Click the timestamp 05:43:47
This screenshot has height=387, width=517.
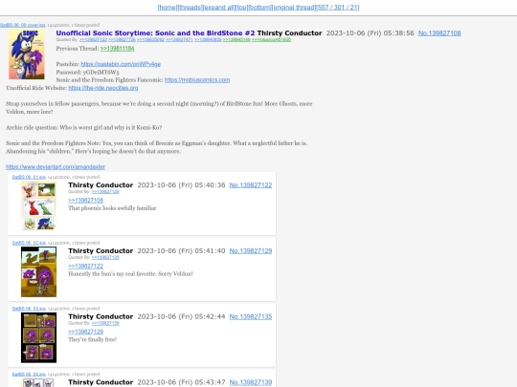click(x=210, y=382)
